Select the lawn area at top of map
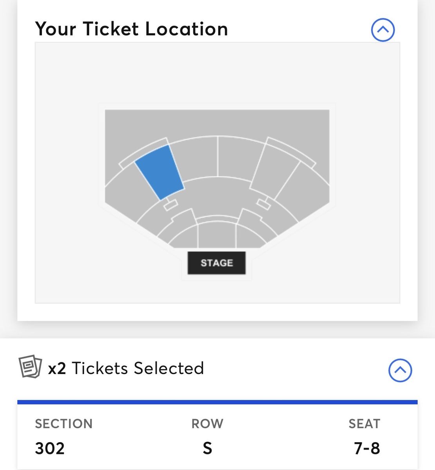The width and height of the screenshot is (435, 470). pyautogui.click(x=217, y=122)
